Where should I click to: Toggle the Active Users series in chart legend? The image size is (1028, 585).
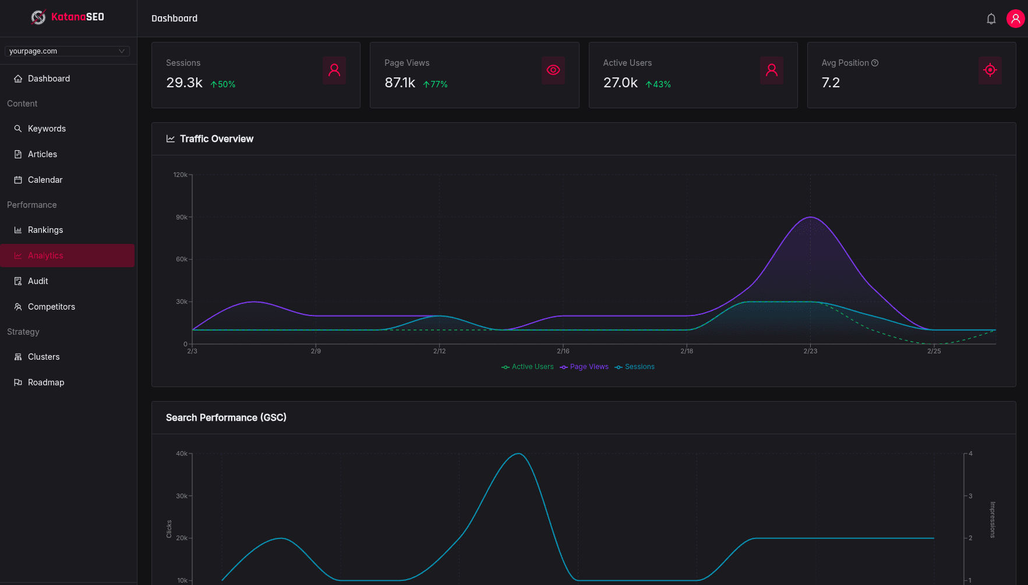(527, 367)
